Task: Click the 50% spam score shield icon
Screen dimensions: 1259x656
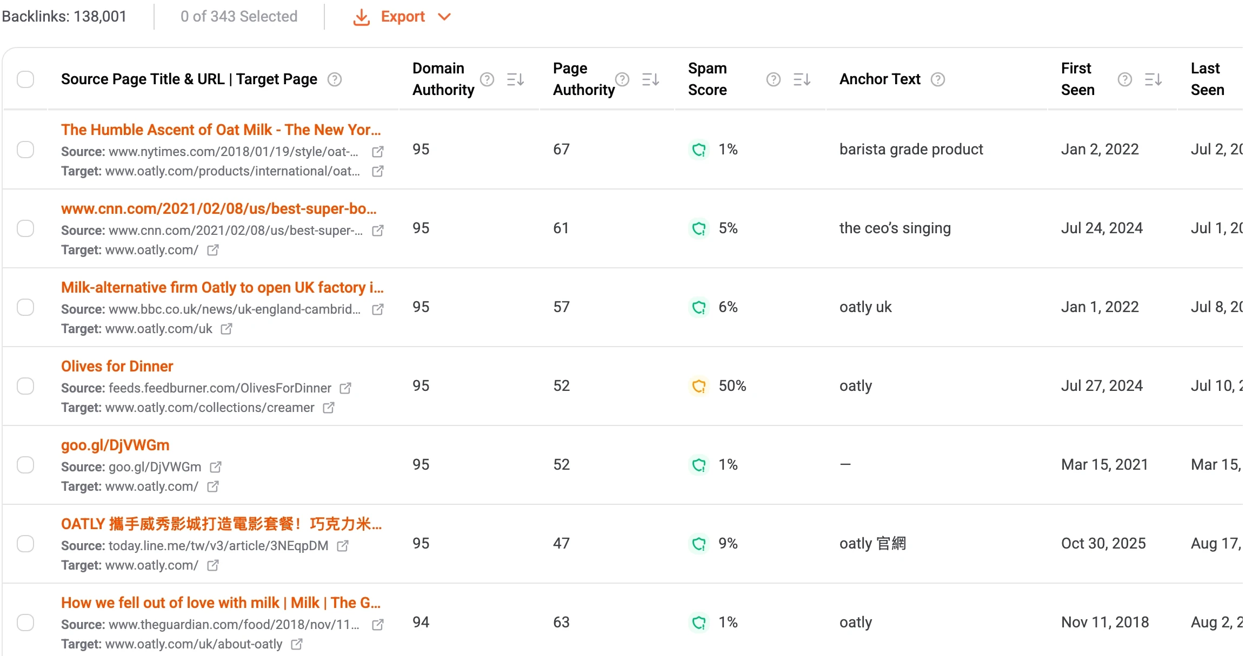Action: point(699,386)
